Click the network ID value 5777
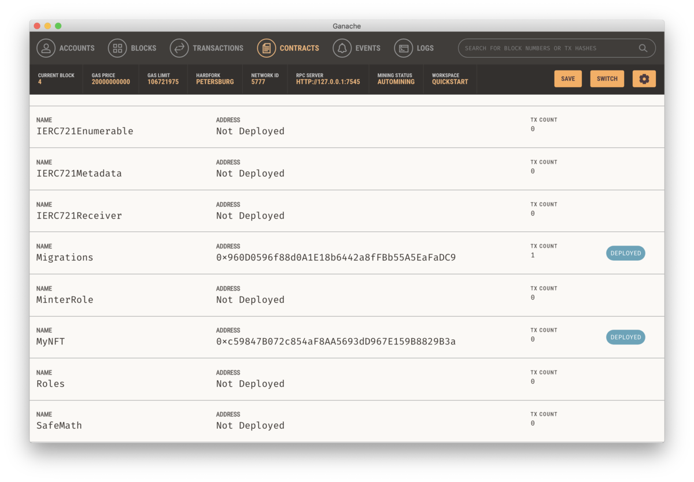This screenshot has height=482, width=694. tap(258, 82)
